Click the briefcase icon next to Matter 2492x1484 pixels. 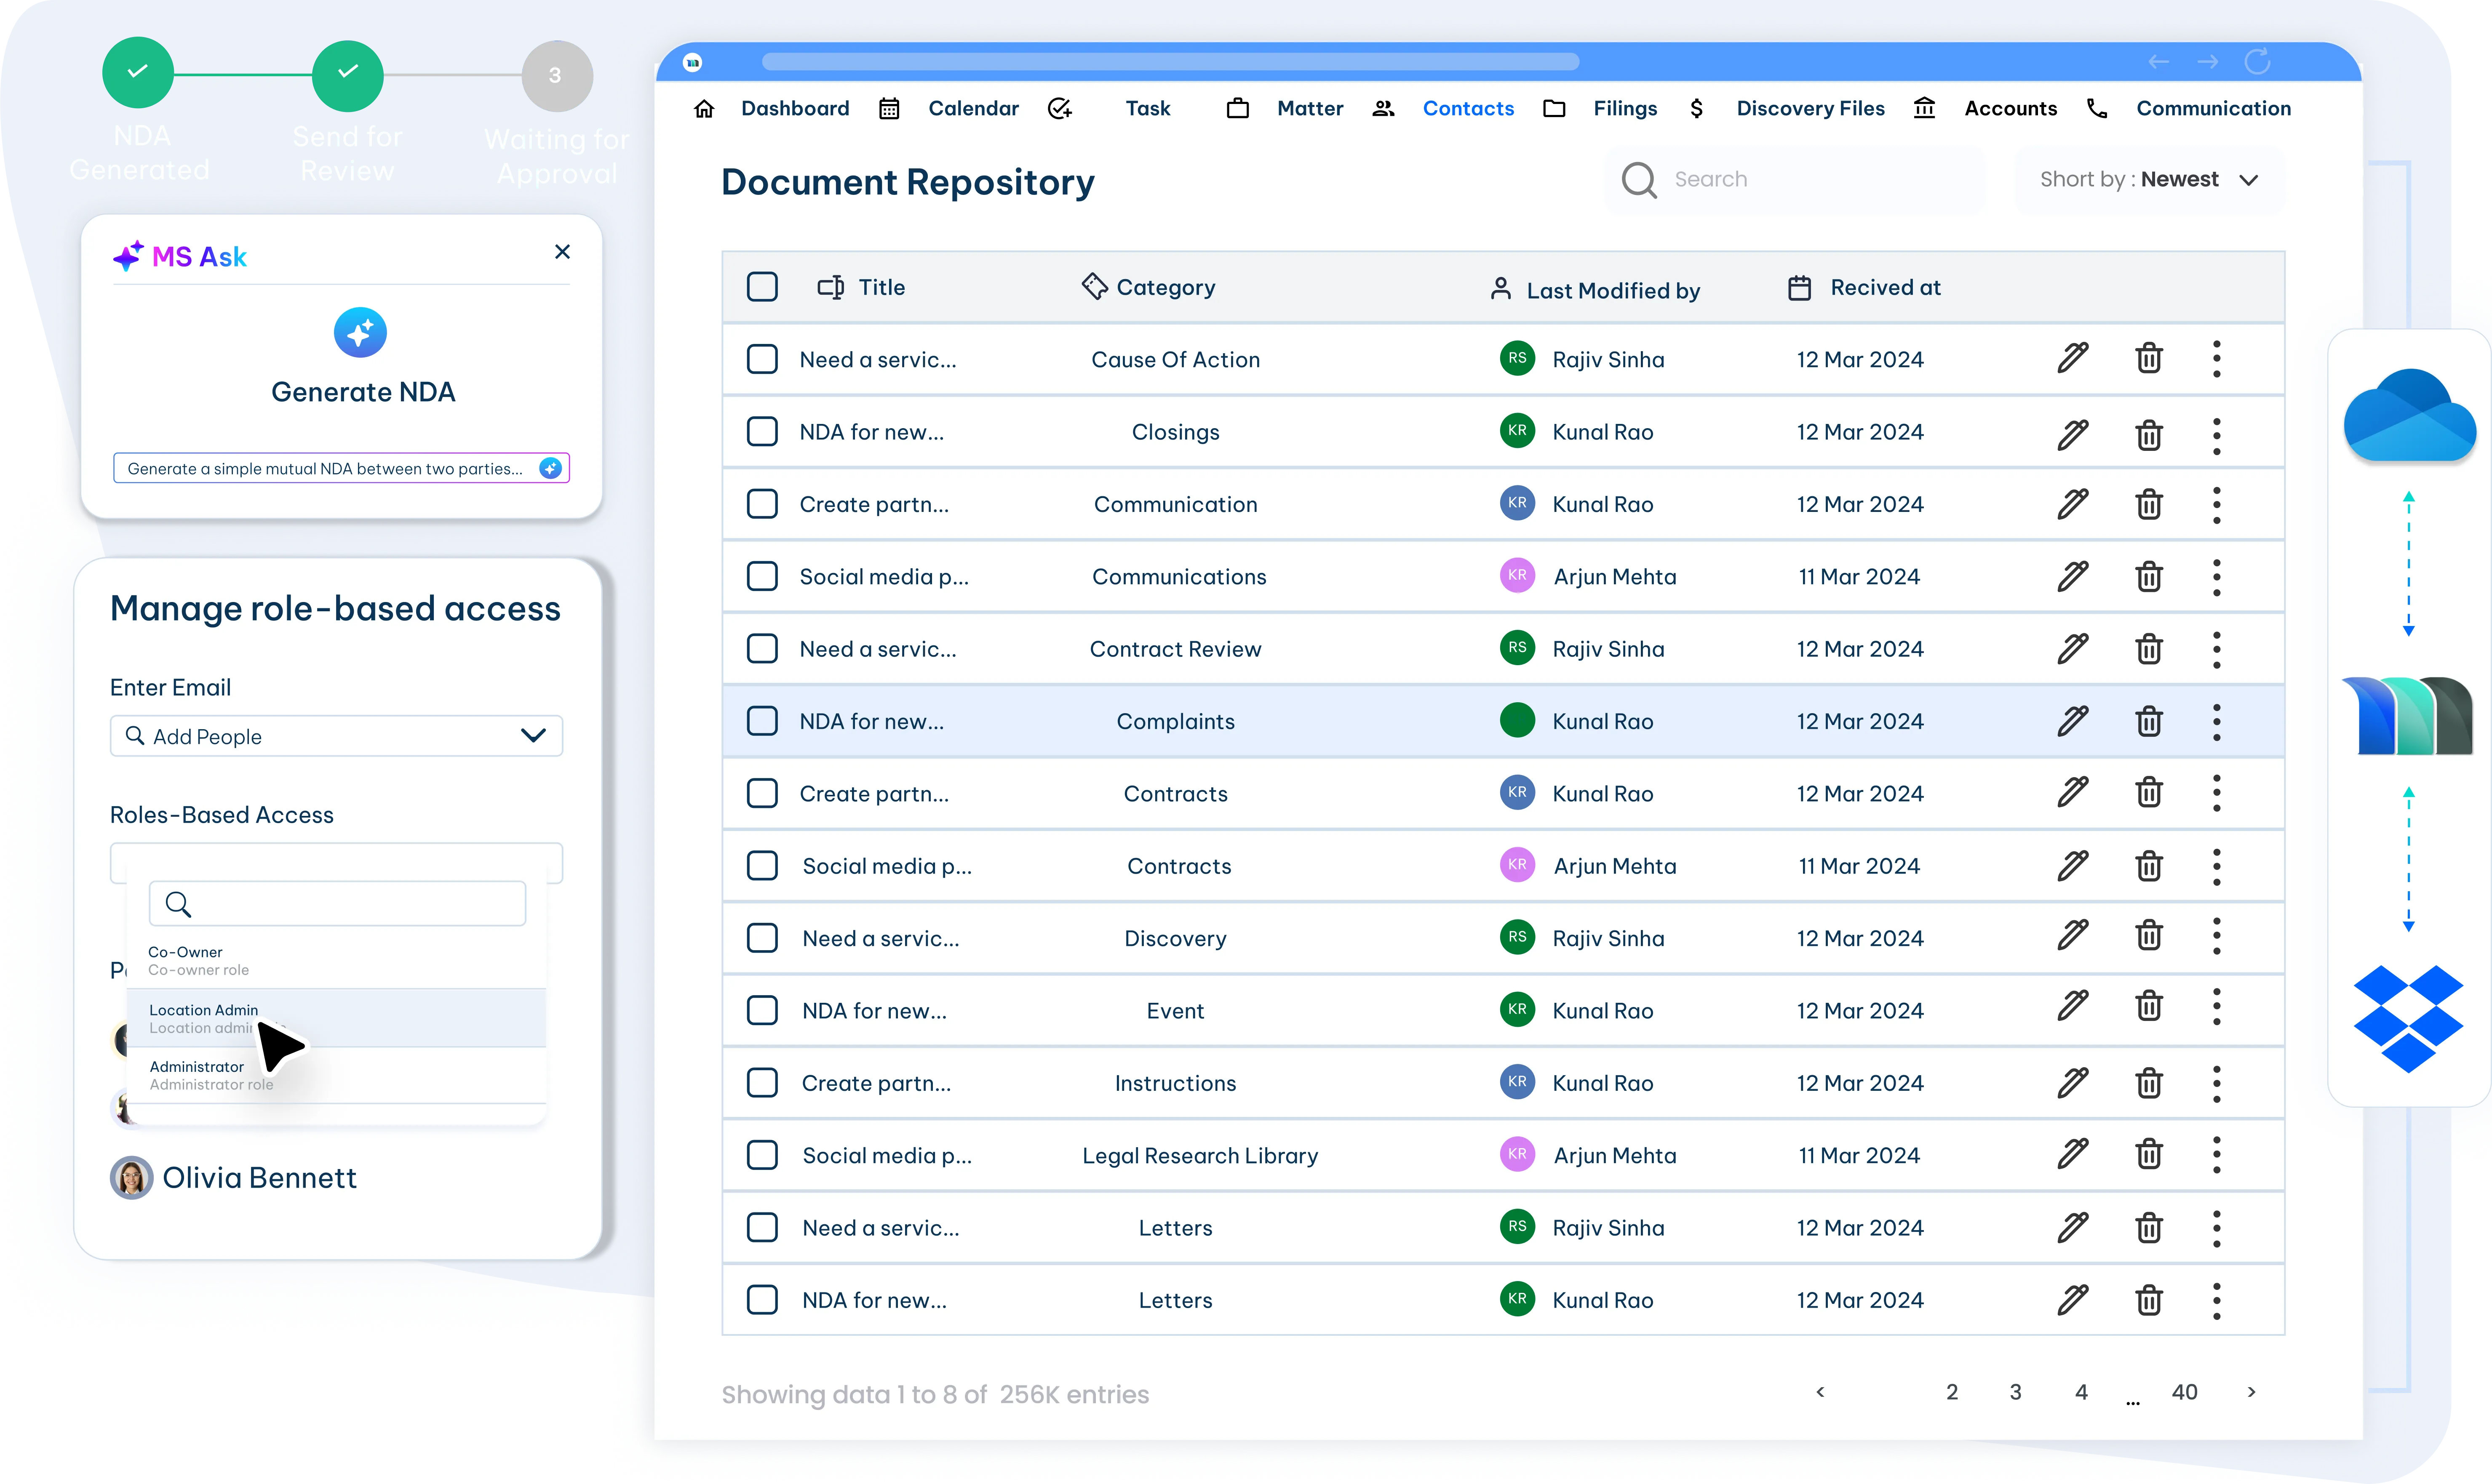(1237, 108)
